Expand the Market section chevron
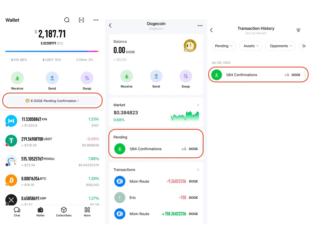The image size is (311, 233). click(198, 105)
